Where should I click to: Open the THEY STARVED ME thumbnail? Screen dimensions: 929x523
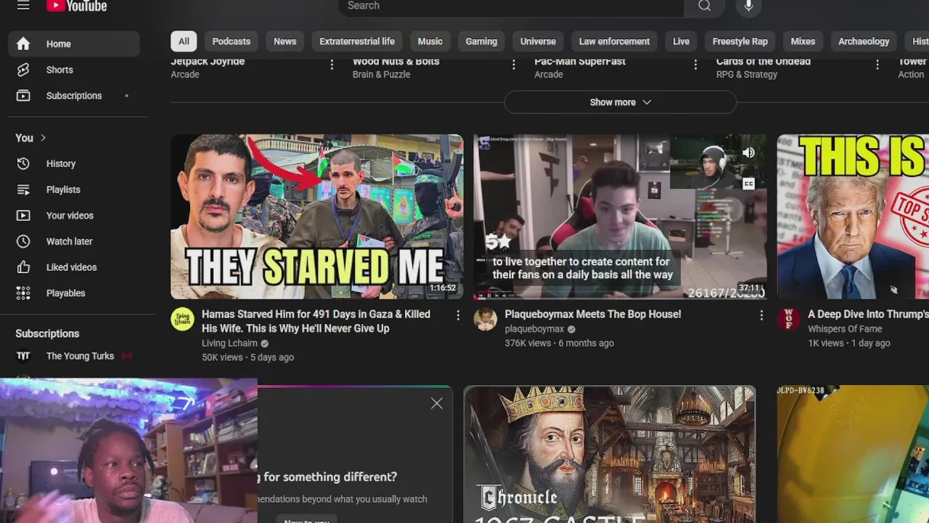pos(316,216)
